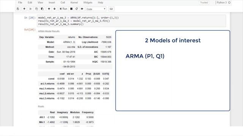Open the Kernel menu

click(74, 3)
